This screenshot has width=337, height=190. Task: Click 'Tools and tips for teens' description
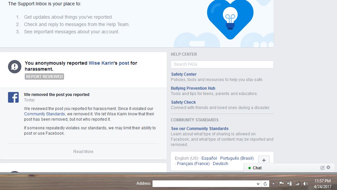(214, 94)
